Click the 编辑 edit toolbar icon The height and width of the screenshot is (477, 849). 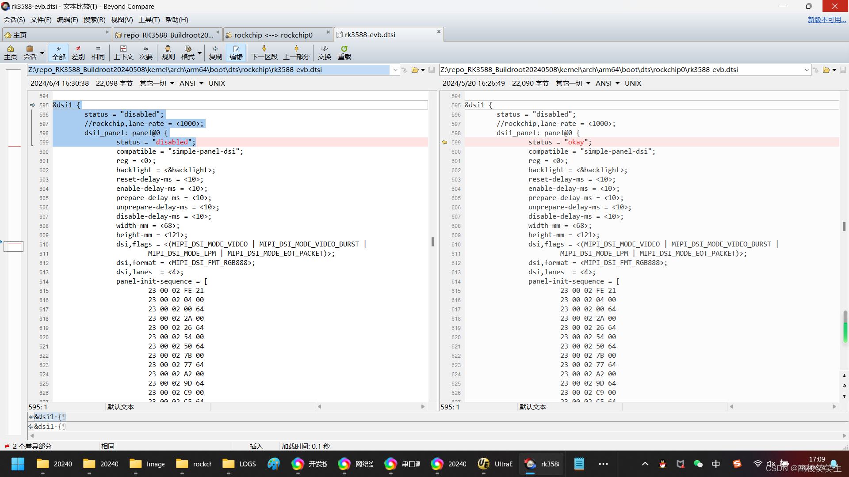pos(236,52)
